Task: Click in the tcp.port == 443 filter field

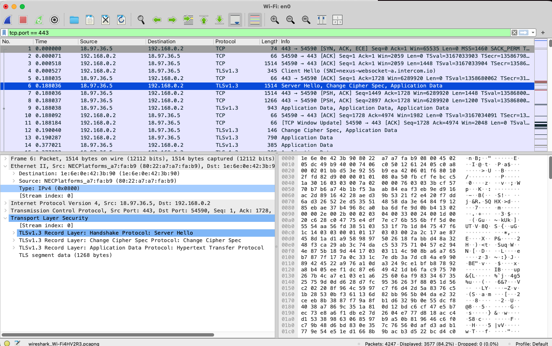Action: [x=259, y=33]
